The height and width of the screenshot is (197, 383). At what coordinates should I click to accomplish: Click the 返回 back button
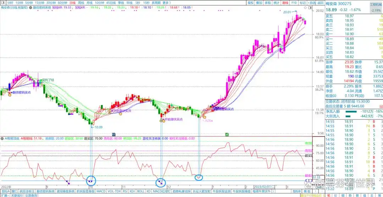320,3
